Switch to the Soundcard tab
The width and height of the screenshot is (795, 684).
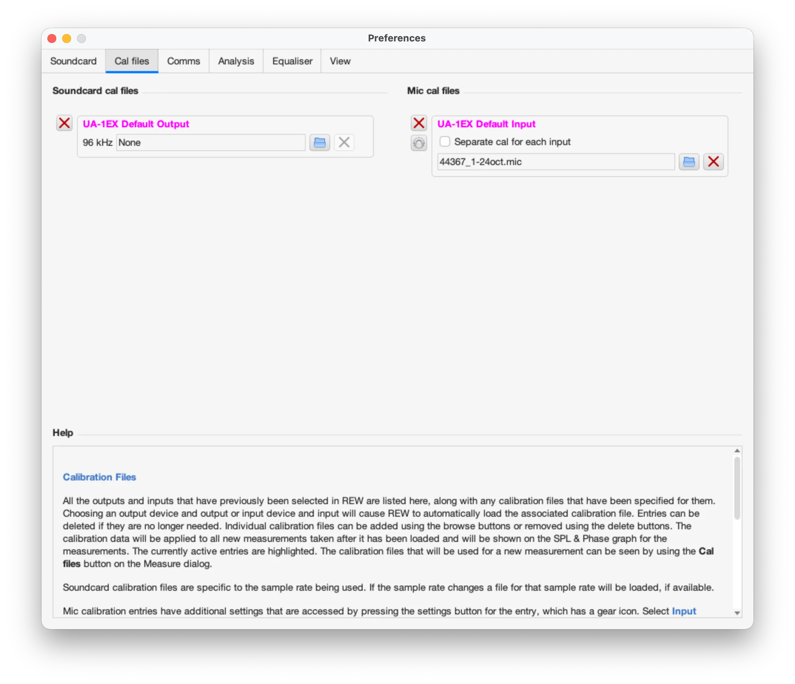[73, 61]
